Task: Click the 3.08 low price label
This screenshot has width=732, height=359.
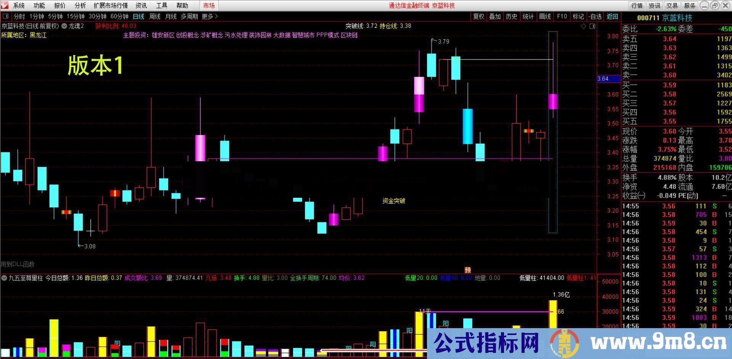Action: click(x=90, y=246)
